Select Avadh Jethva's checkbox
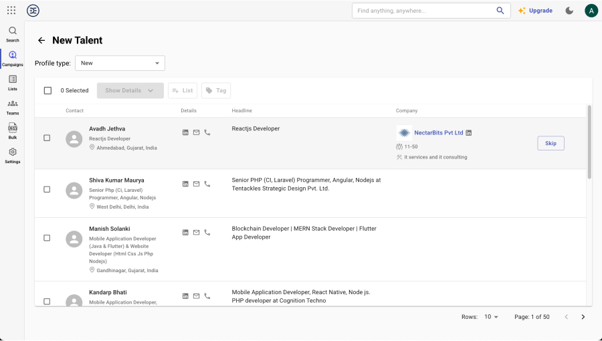This screenshot has height=341, width=602. 47,138
